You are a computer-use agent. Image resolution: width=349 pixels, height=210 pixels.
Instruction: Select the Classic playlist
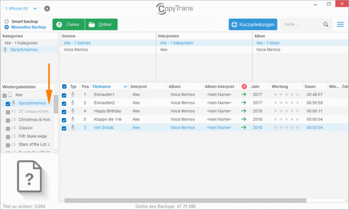[x=26, y=128]
